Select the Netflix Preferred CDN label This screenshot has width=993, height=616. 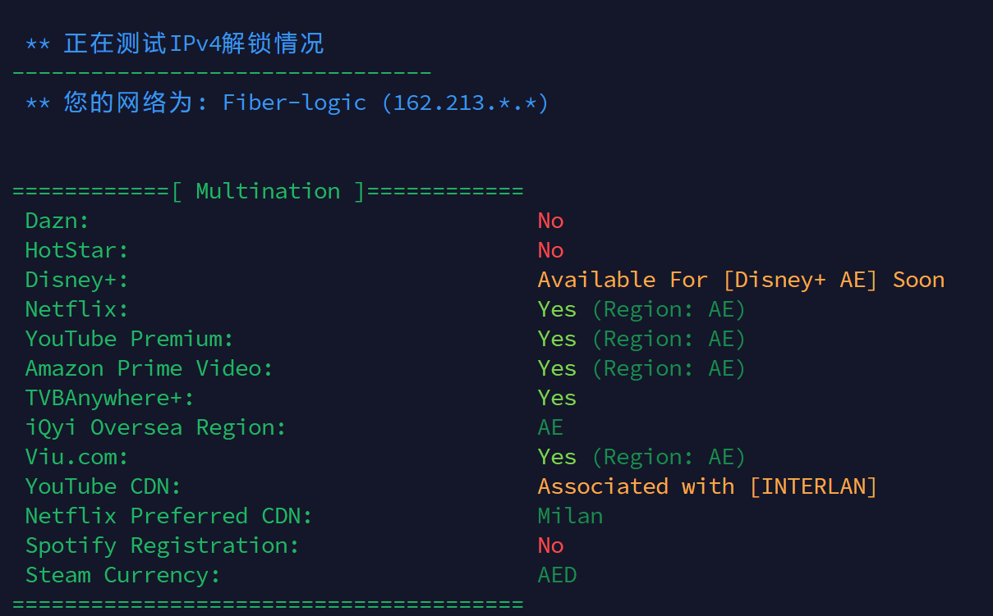(x=169, y=516)
